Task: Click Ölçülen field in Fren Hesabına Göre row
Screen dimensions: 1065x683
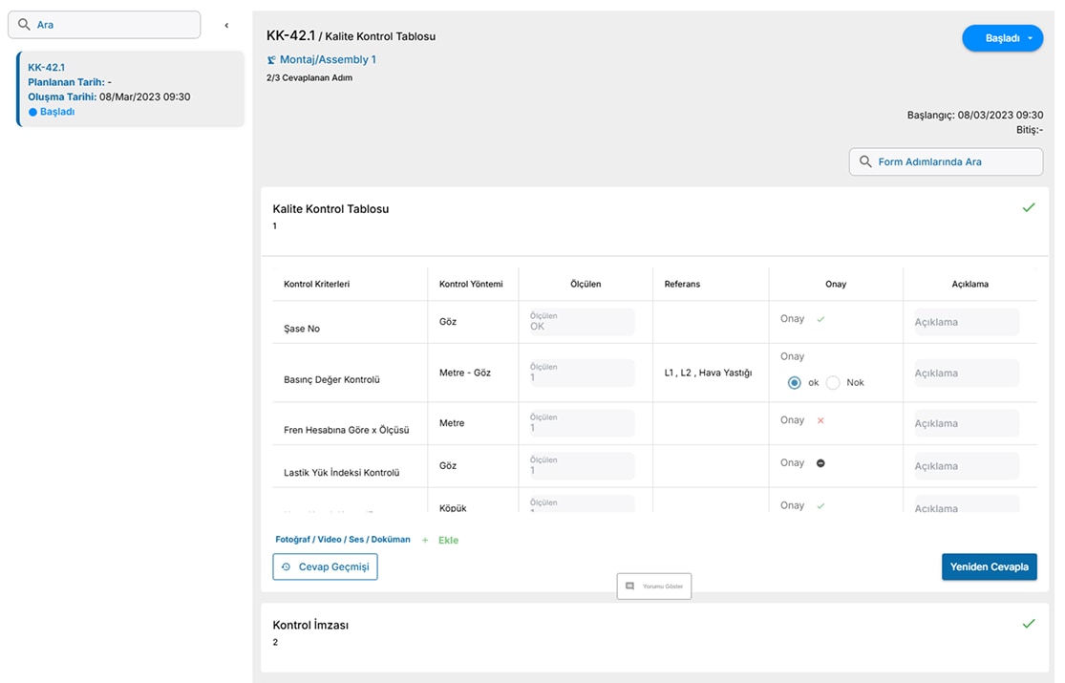Action: coord(582,423)
